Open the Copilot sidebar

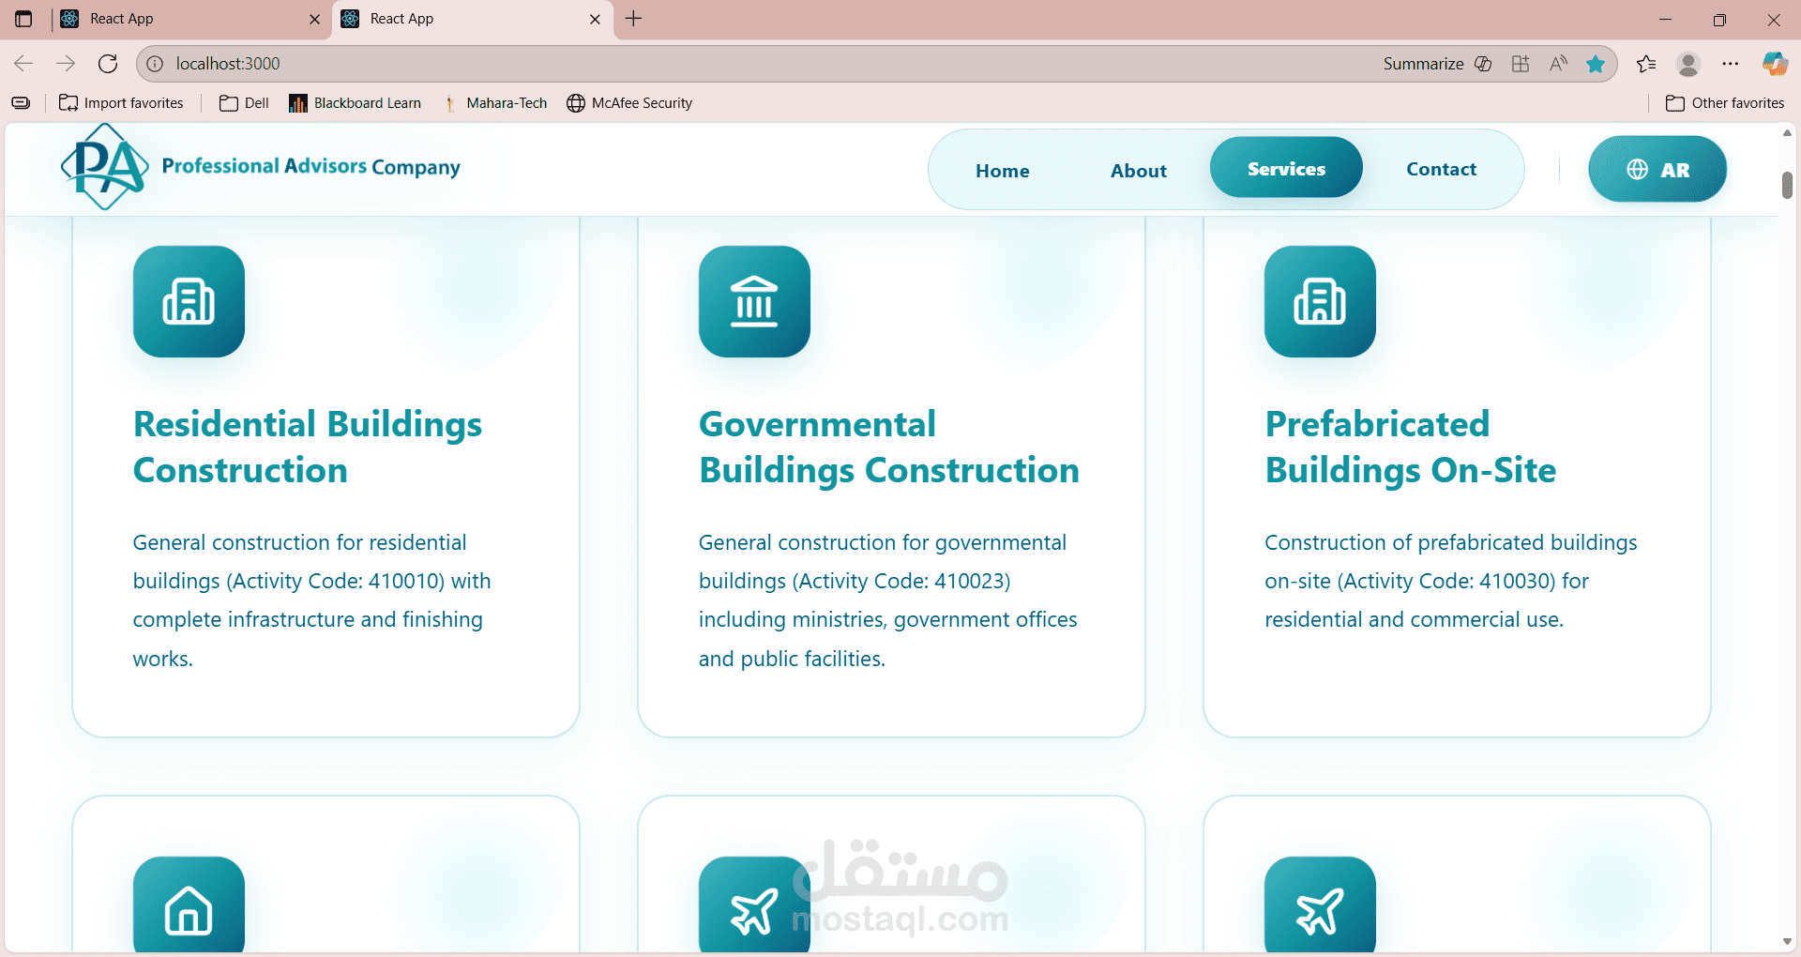1775,64
